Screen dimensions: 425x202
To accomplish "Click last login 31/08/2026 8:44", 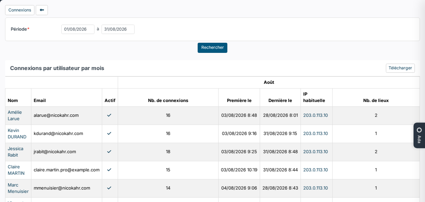I will click(x=280, y=170).
